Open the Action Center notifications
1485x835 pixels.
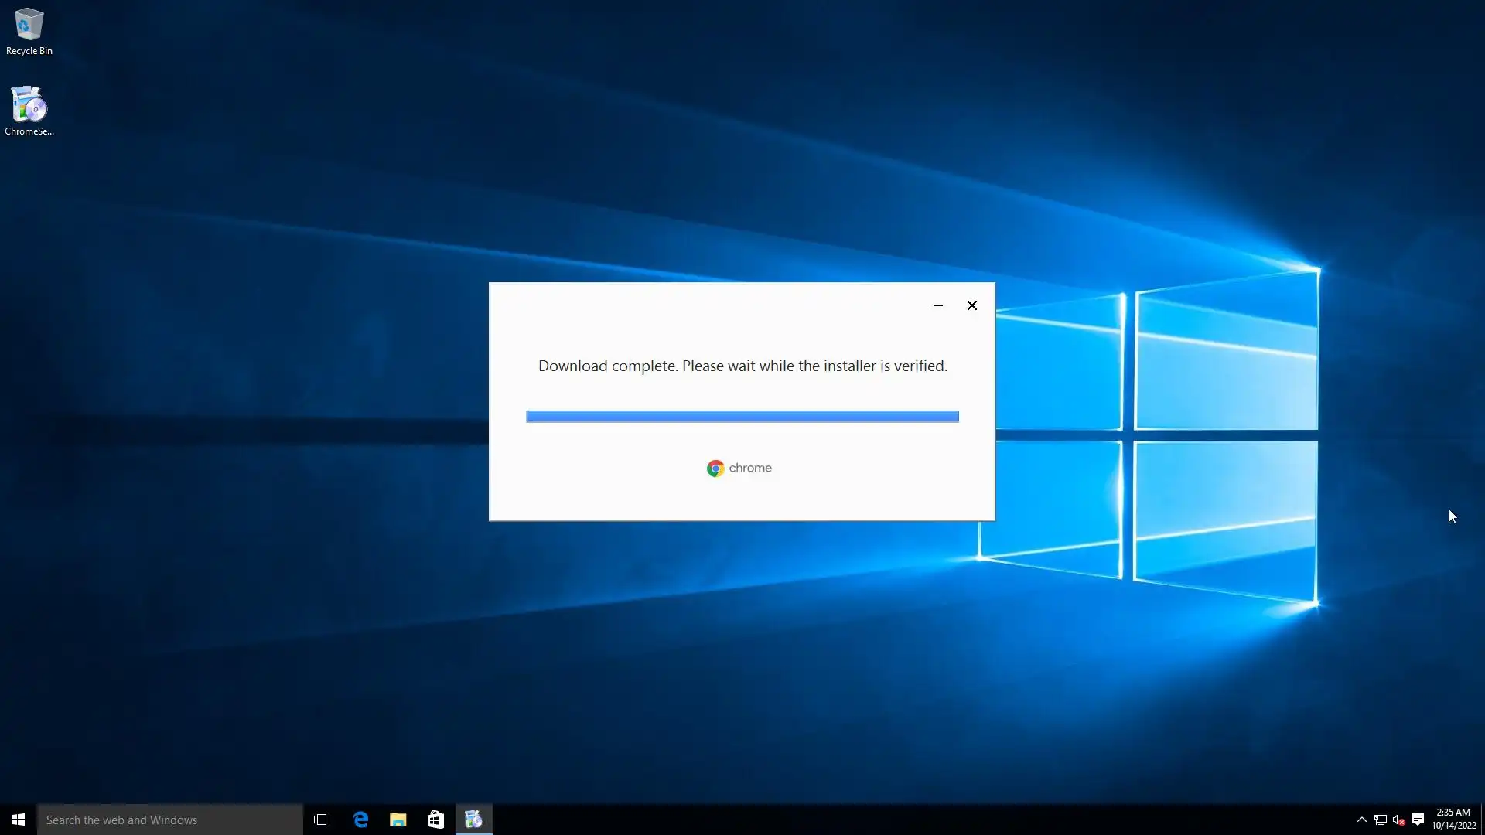1418,820
